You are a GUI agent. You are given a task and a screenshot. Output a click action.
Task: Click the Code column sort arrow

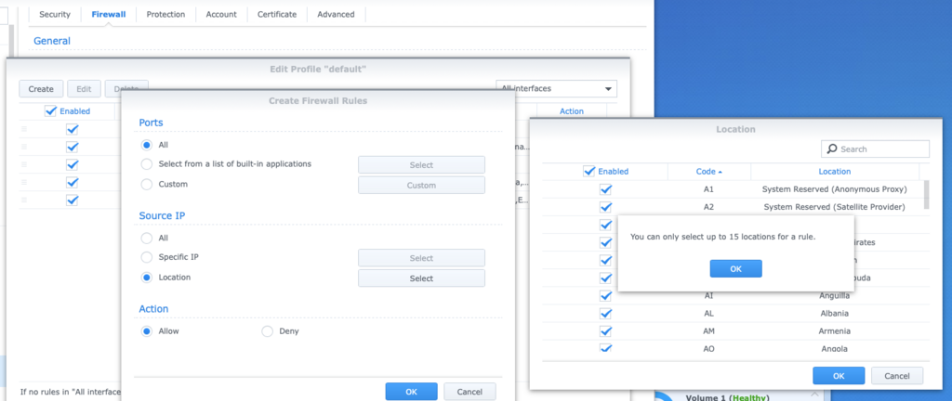[721, 172]
